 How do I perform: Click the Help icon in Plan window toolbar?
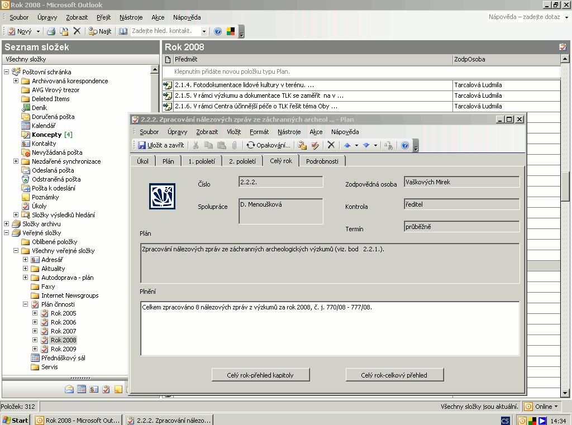point(405,145)
